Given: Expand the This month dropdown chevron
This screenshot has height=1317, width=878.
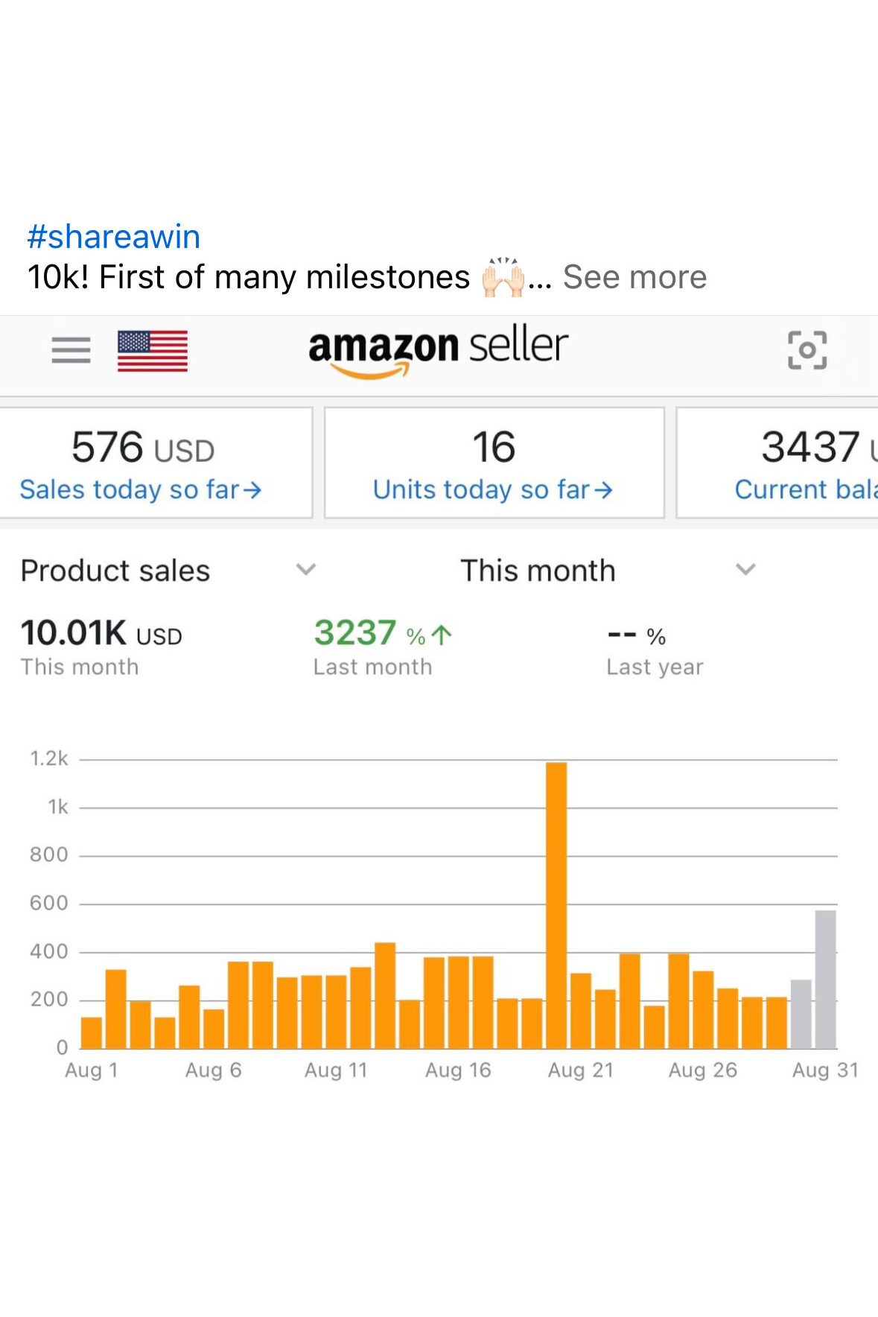Looking at the screenshot, I should [745, 570].
